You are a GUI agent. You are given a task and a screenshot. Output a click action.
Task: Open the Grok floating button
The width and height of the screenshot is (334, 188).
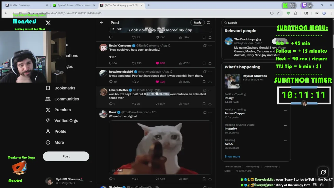point(323,172)
